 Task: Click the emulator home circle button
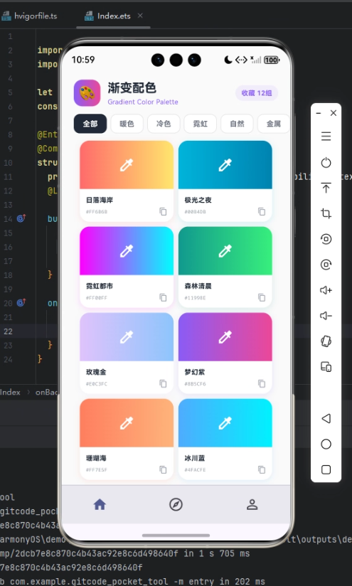click(x=326, y=444)
